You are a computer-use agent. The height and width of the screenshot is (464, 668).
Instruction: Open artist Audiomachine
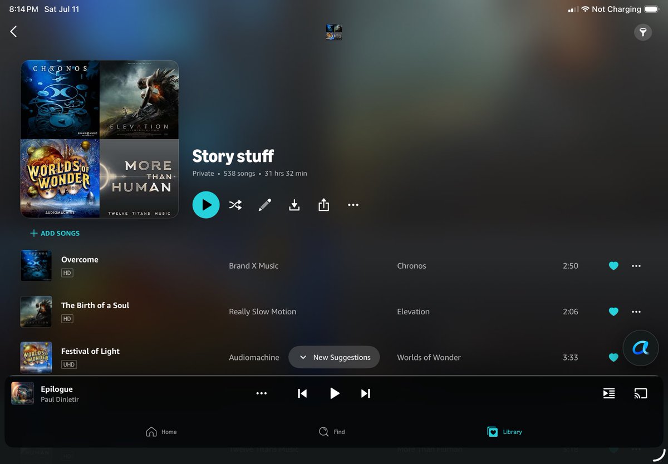click(x=254, y=357)
